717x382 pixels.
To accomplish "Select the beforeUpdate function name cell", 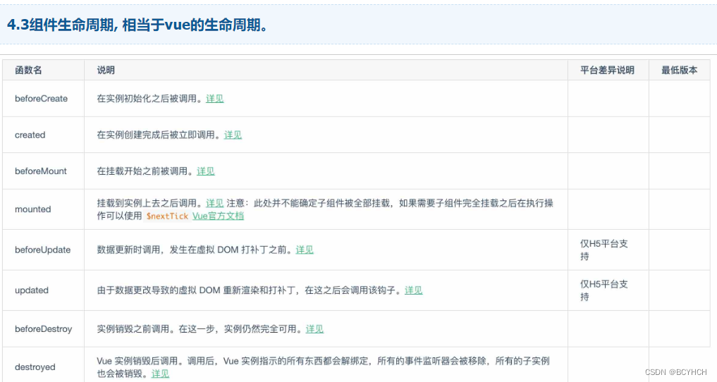I will [x=43, y=249].
